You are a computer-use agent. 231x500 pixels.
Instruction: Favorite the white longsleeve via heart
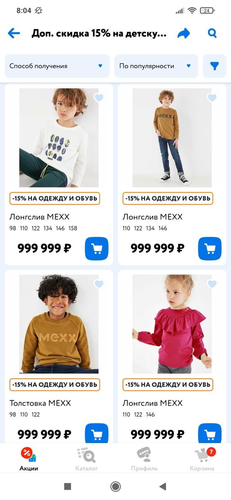(x=99, y=98)
